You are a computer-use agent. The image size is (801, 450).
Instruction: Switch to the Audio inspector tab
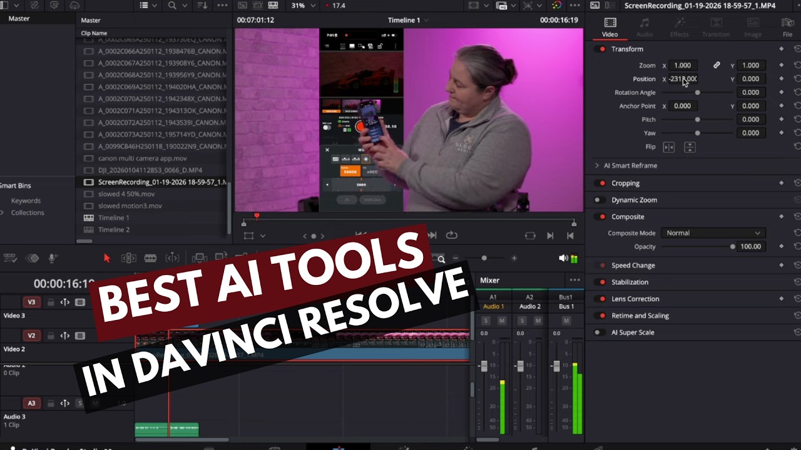click(645, 27)
